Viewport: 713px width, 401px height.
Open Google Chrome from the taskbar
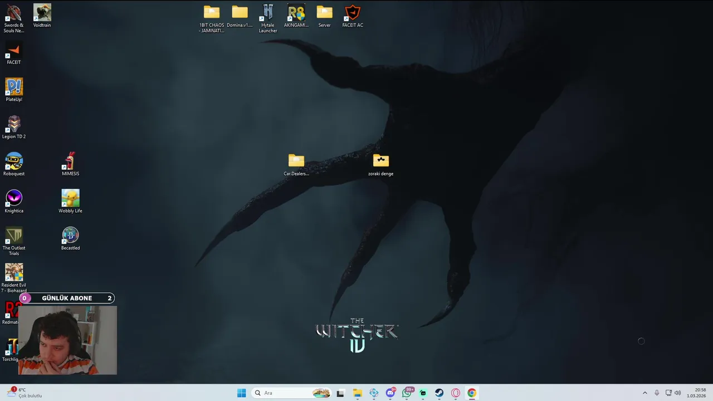[472, 393]
